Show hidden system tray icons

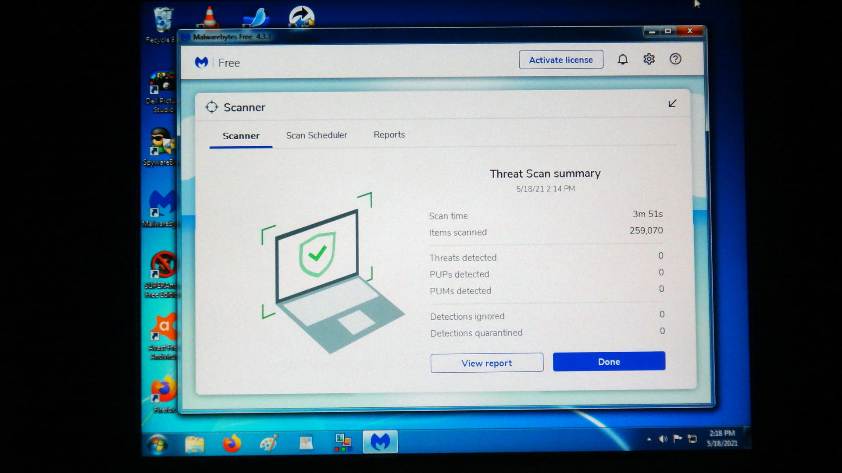coord(649,439)
